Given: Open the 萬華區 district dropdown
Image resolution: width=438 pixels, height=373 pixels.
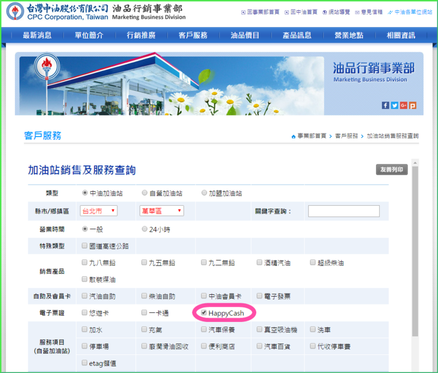Looking at the screenshot, I should (x=161, y=211).
